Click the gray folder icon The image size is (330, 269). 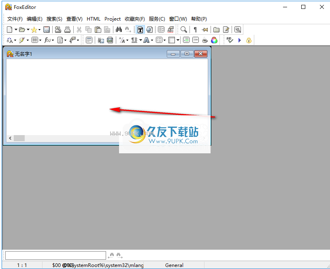216,30
